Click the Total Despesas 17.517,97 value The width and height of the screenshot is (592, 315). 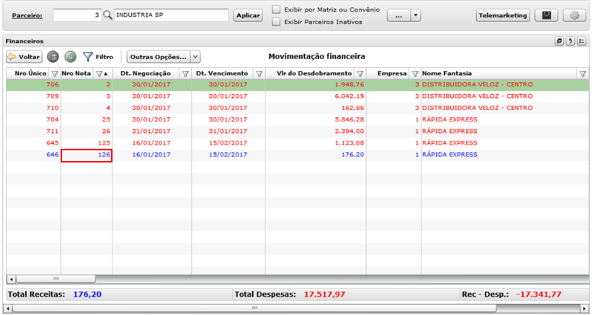tap(324, 295)
